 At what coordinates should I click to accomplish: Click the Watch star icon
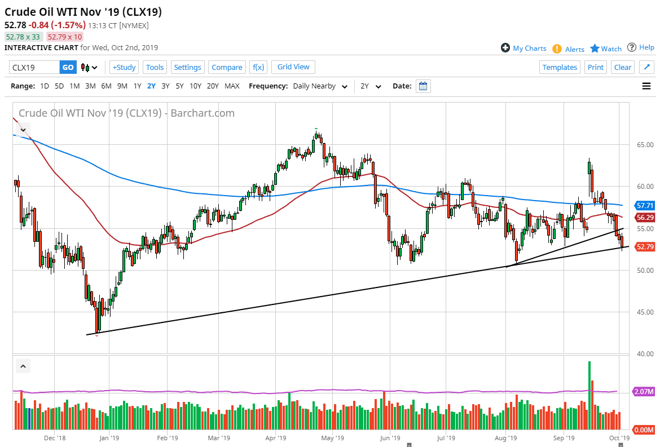pyautogui.click(x=594, y=48)
